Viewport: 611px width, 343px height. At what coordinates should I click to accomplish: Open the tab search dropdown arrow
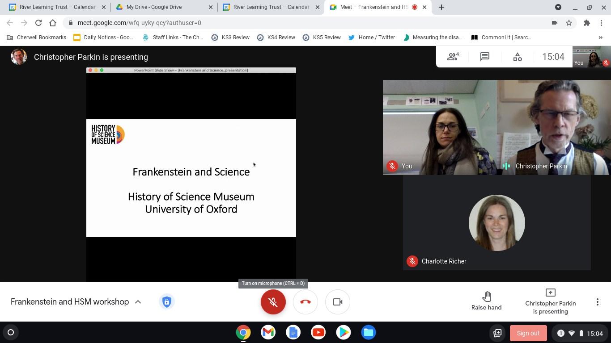558,7
